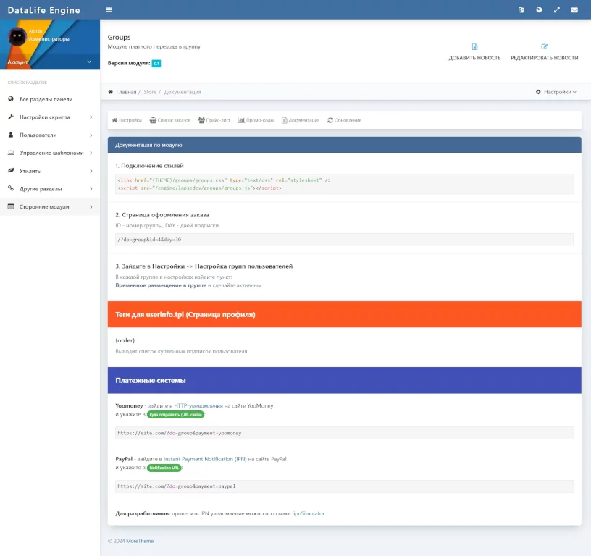Expand the Другие разделы submenu arrow

coord(91,189)
